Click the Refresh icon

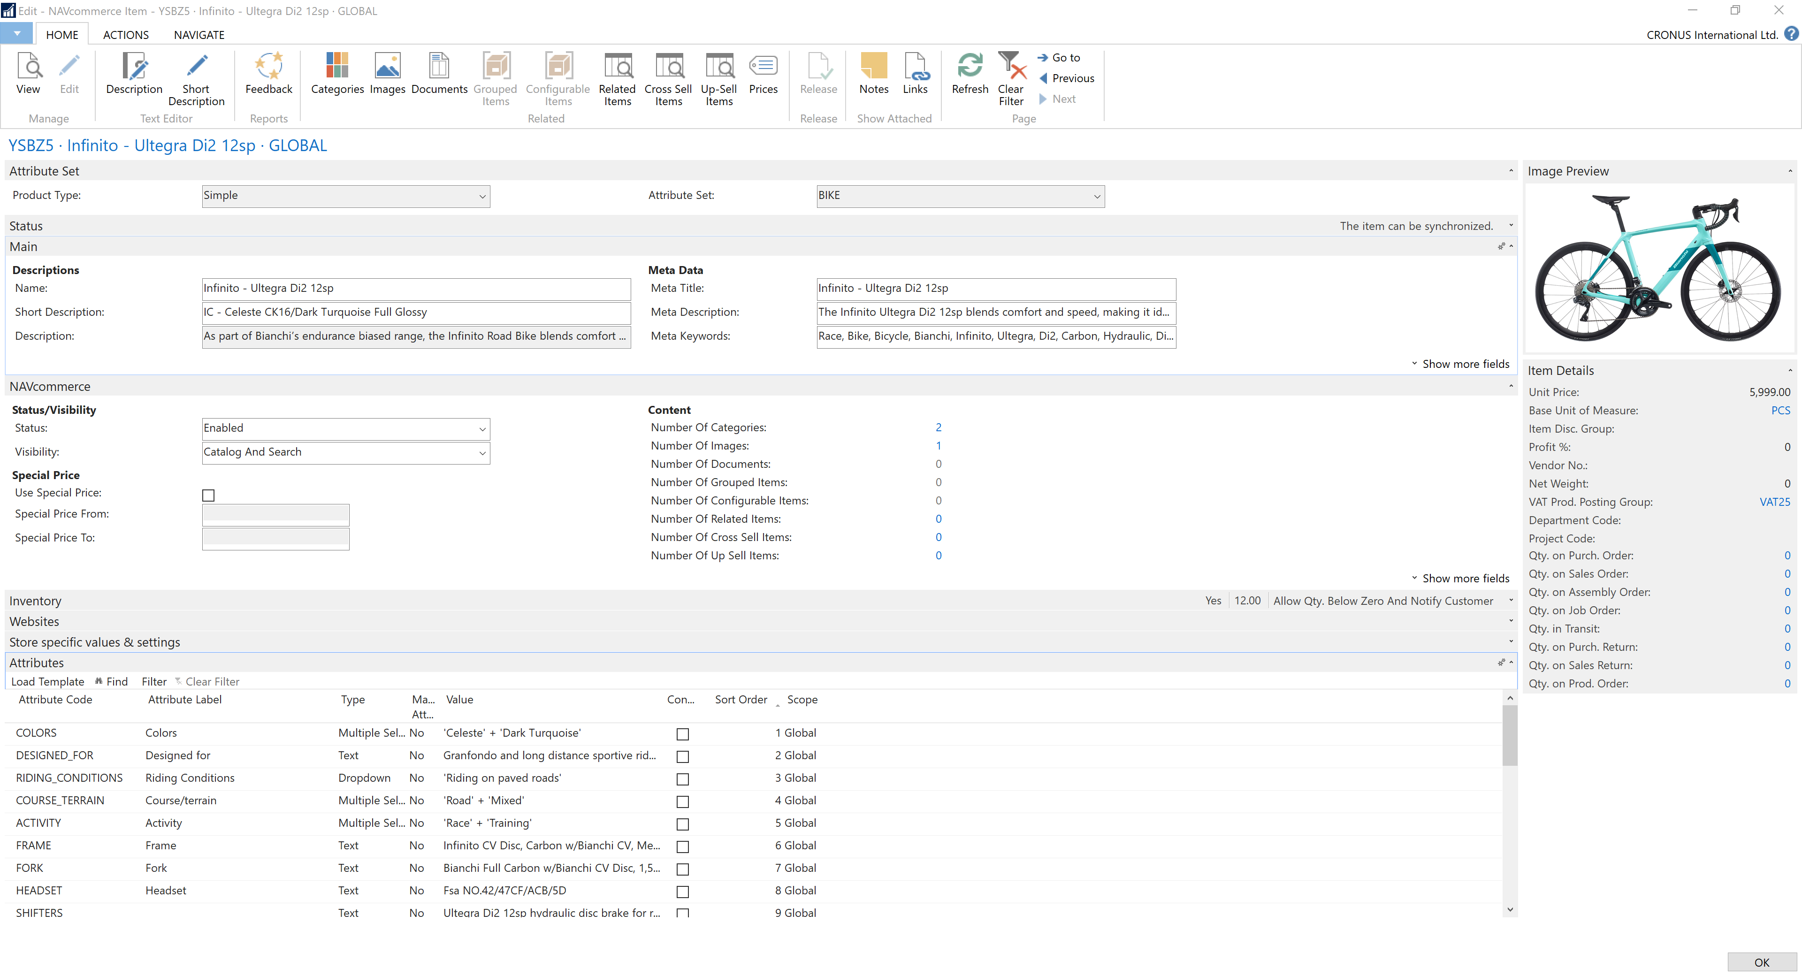970,74
